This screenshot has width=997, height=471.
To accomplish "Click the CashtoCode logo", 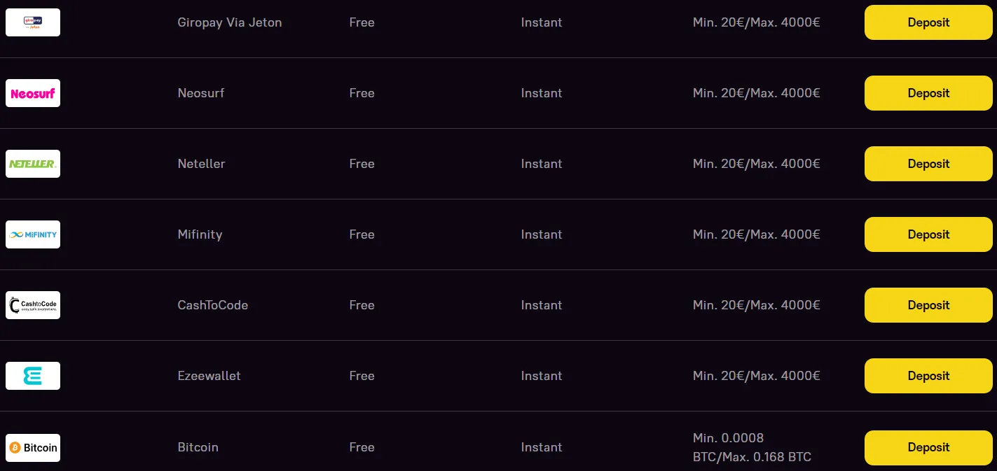I will click(x=33, y=305).
